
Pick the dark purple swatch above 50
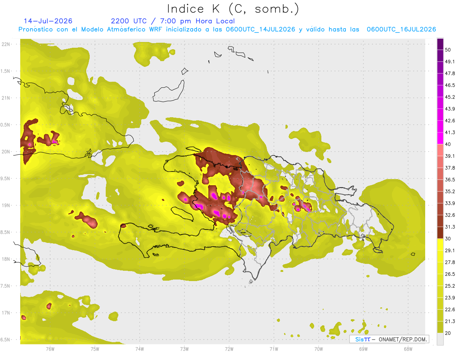click(x=440, y=44)
